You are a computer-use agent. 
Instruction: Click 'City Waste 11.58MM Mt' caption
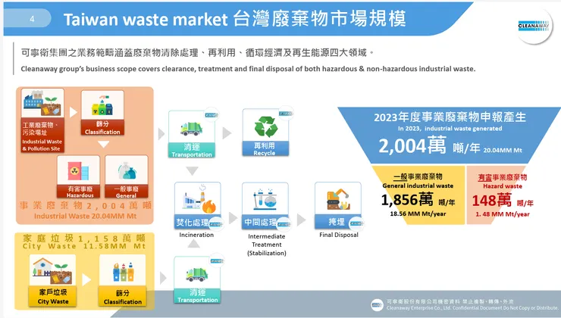[x=84, y=246]
